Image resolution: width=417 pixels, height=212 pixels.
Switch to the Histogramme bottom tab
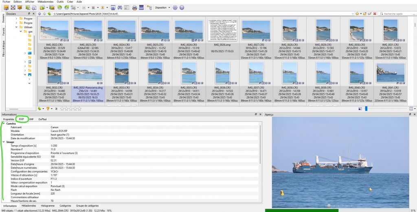[48, 206]
